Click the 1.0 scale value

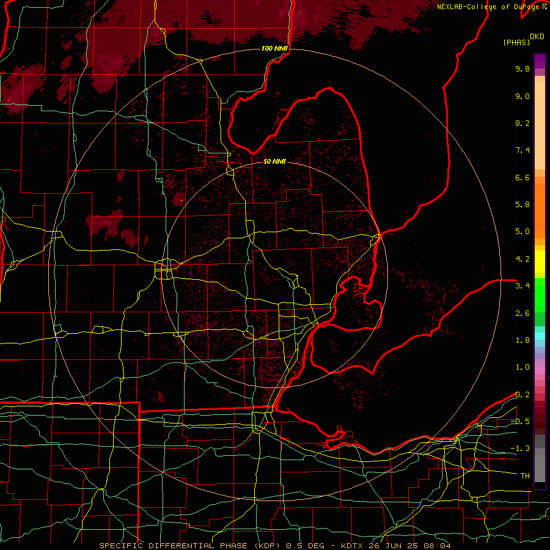[x=522, y=367]
